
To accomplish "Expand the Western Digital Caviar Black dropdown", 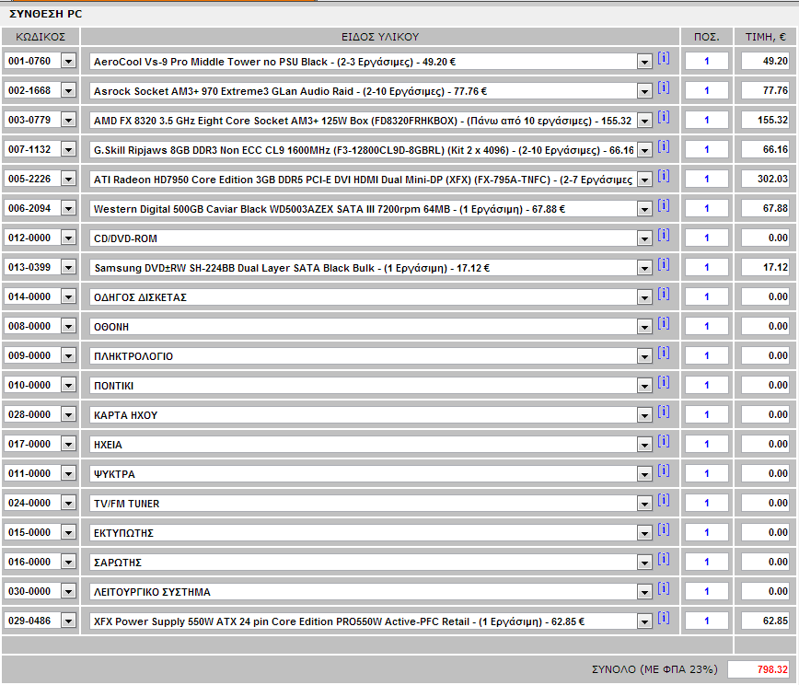I will pos(644,210).
